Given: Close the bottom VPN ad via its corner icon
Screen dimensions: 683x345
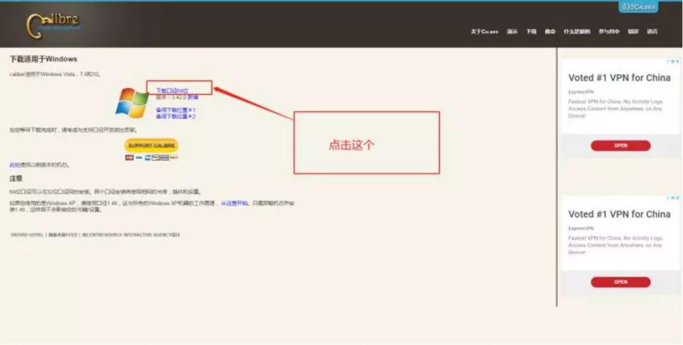Looking at the screenshot, I should pos(676,198).
